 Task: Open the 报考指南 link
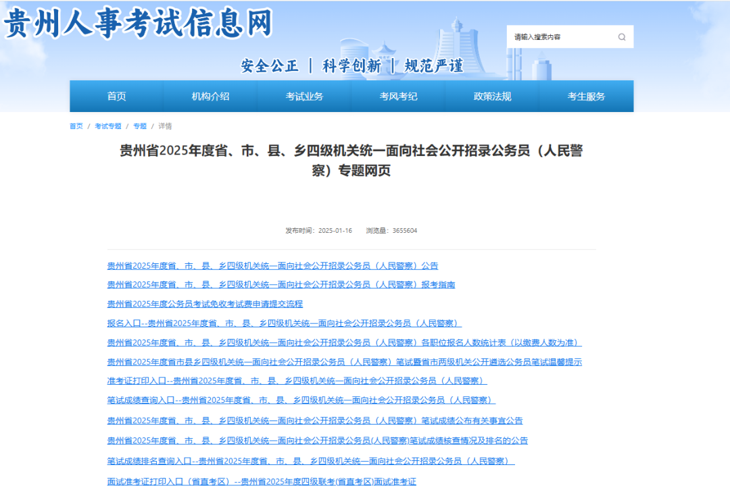coord(281,284)
